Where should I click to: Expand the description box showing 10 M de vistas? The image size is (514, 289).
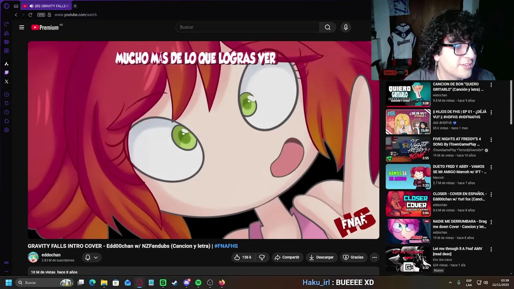point(203,272)
